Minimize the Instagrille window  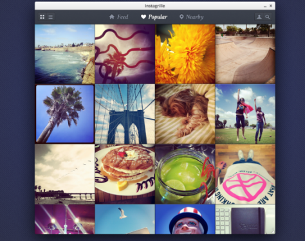tap(265, 6)
